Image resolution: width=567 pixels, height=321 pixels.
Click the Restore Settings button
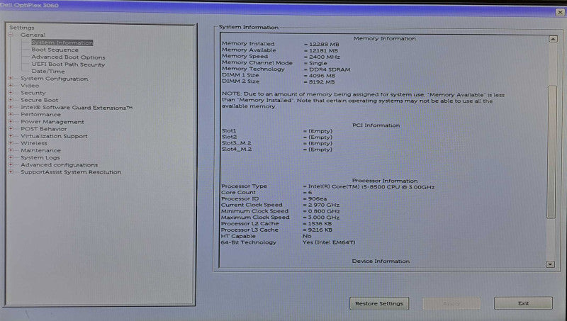379,304
